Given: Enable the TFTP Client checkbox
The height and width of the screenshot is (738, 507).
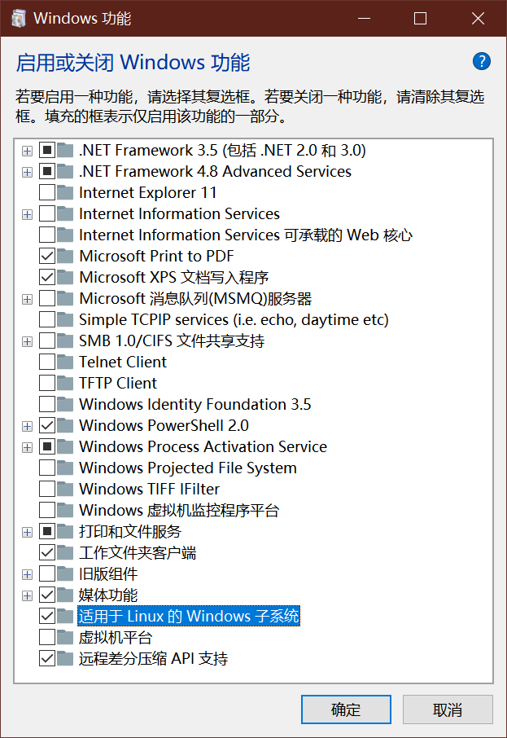Looking at the screenshot, I should pos(47,383).
